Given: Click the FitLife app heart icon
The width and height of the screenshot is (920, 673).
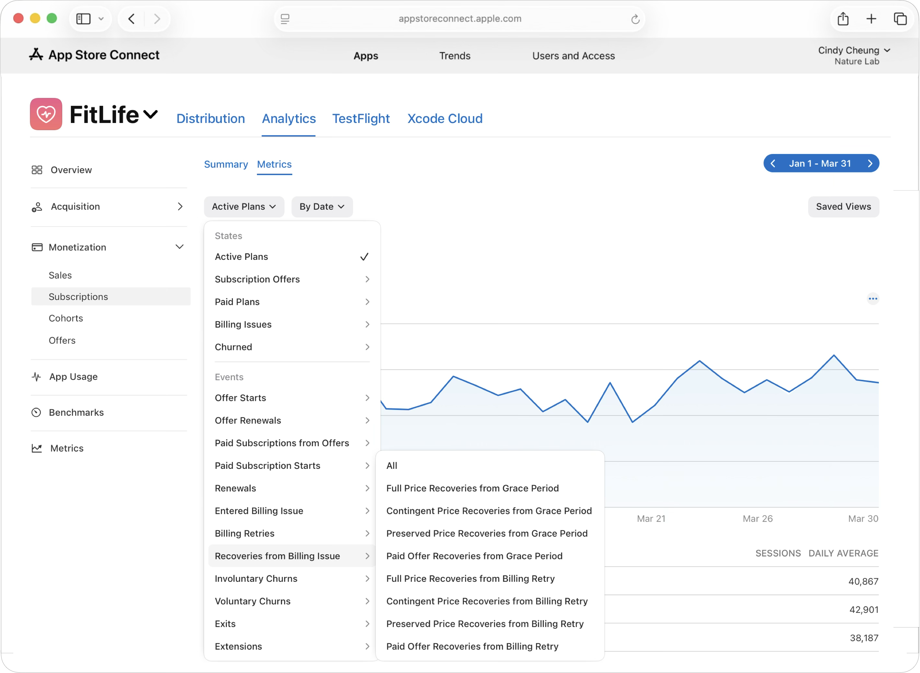Looking at the screenshot, I should click(46, 114).
